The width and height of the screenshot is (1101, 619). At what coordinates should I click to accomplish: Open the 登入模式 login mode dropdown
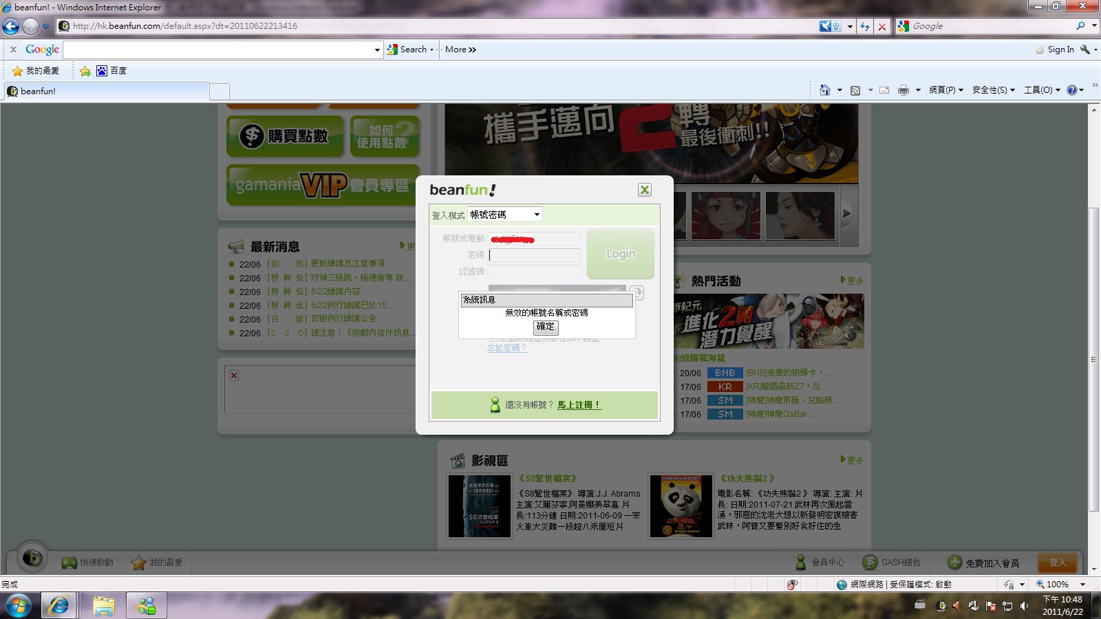pyautogui.click(x=505, y=215)
